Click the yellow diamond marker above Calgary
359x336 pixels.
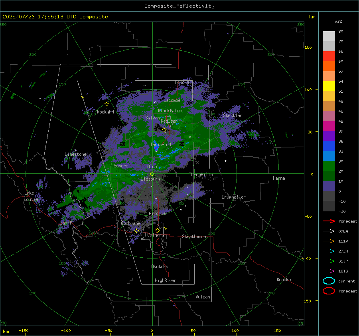pyautogui.click(x=158, y=230)
